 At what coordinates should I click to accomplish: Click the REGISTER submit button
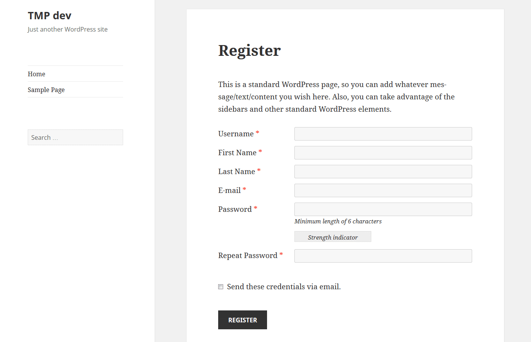click(242, 320)
